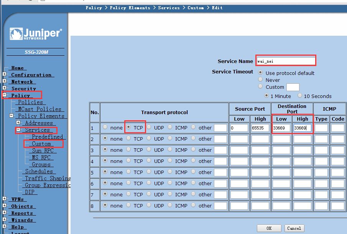The width and height of the screenshot is (347, 234).
Task: Click the Juniper Networks logo
Action: click(x=36, y=34)
